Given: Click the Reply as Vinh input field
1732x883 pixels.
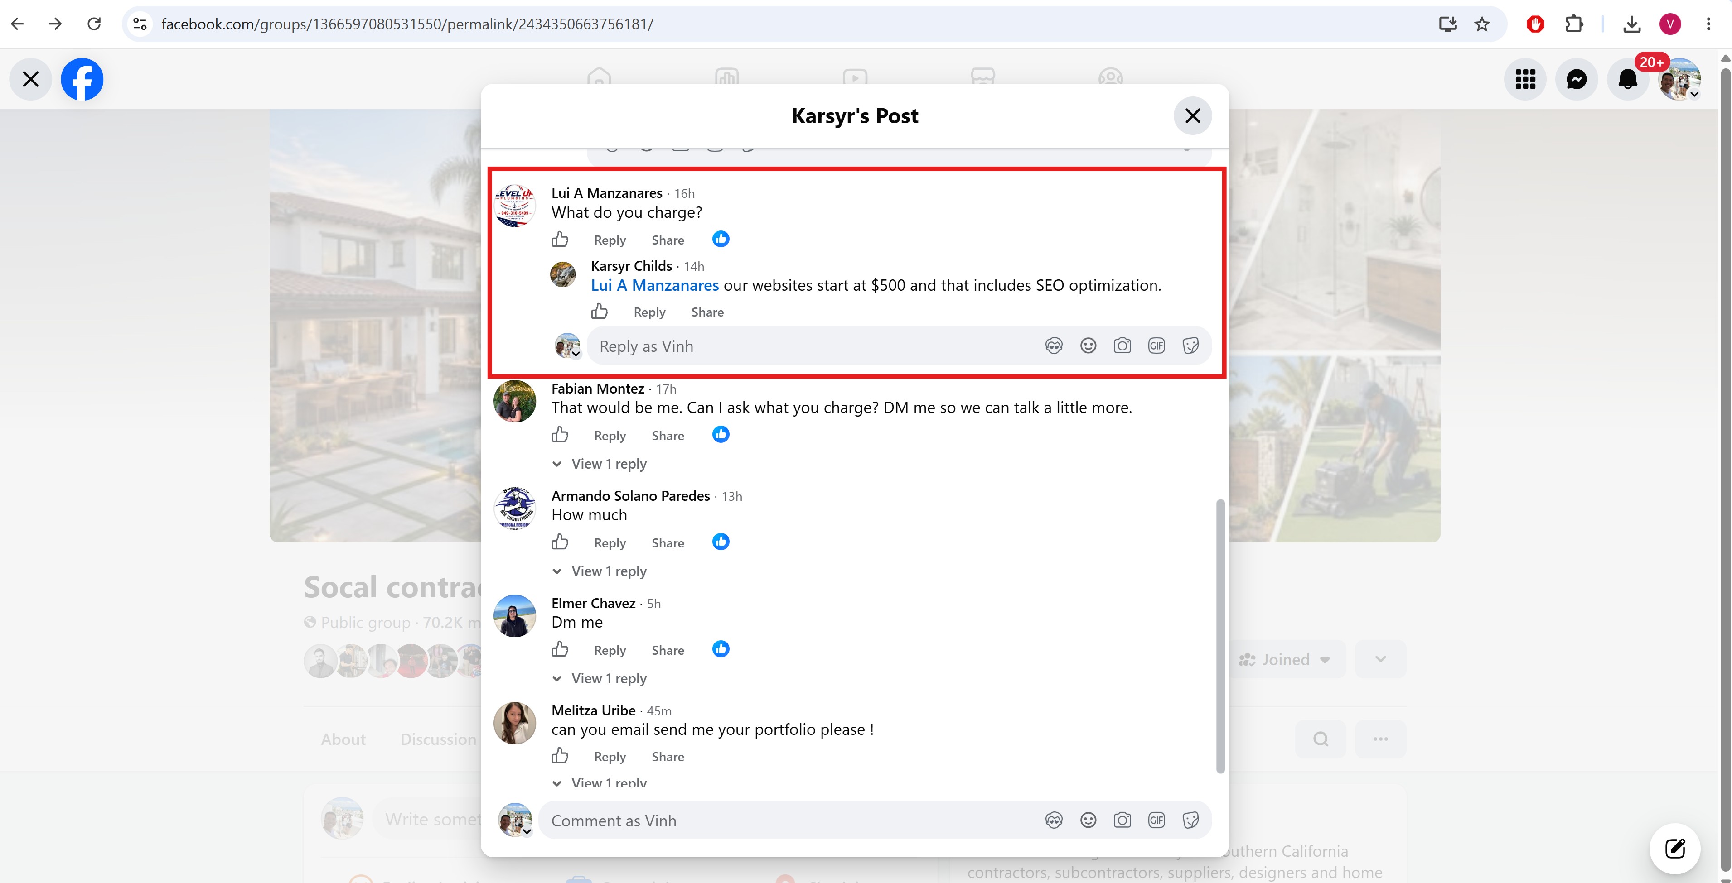Looking at the screenshot, I should 900,346.
